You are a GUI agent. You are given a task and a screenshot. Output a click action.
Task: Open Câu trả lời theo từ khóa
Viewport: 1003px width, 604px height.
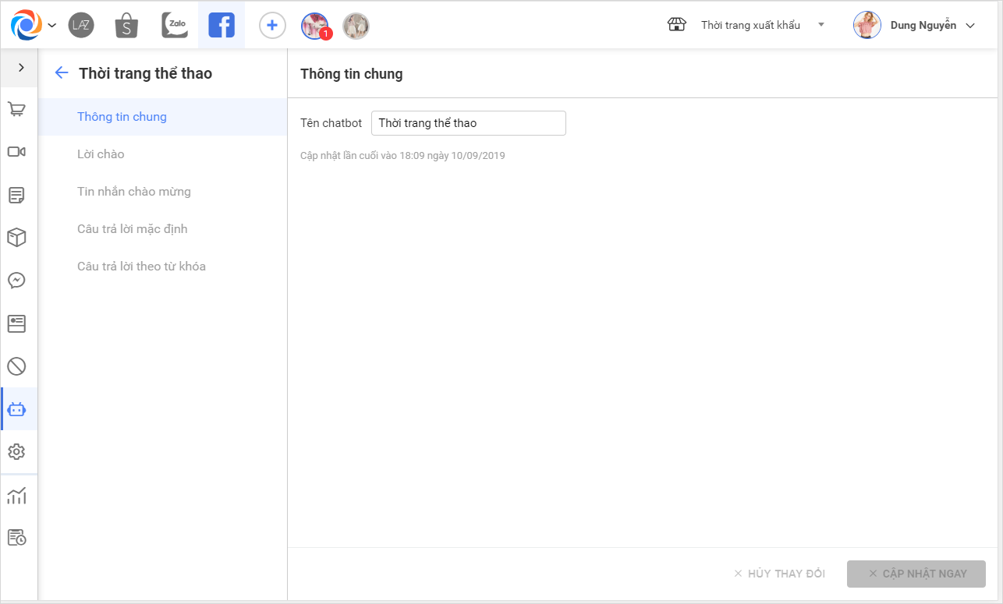coord(141,267)
